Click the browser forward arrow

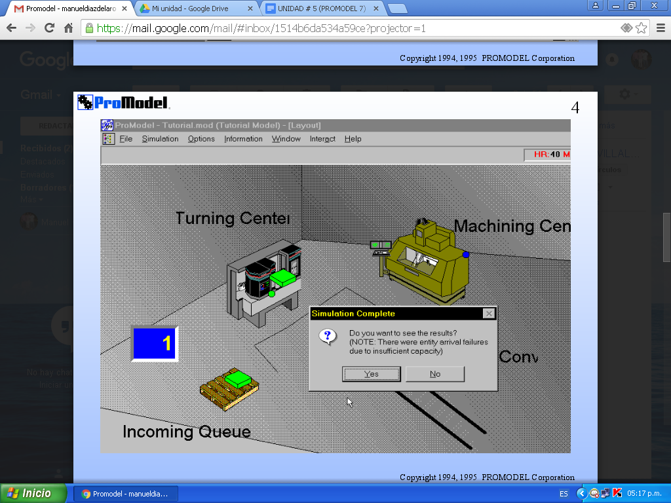coord(30,28)
